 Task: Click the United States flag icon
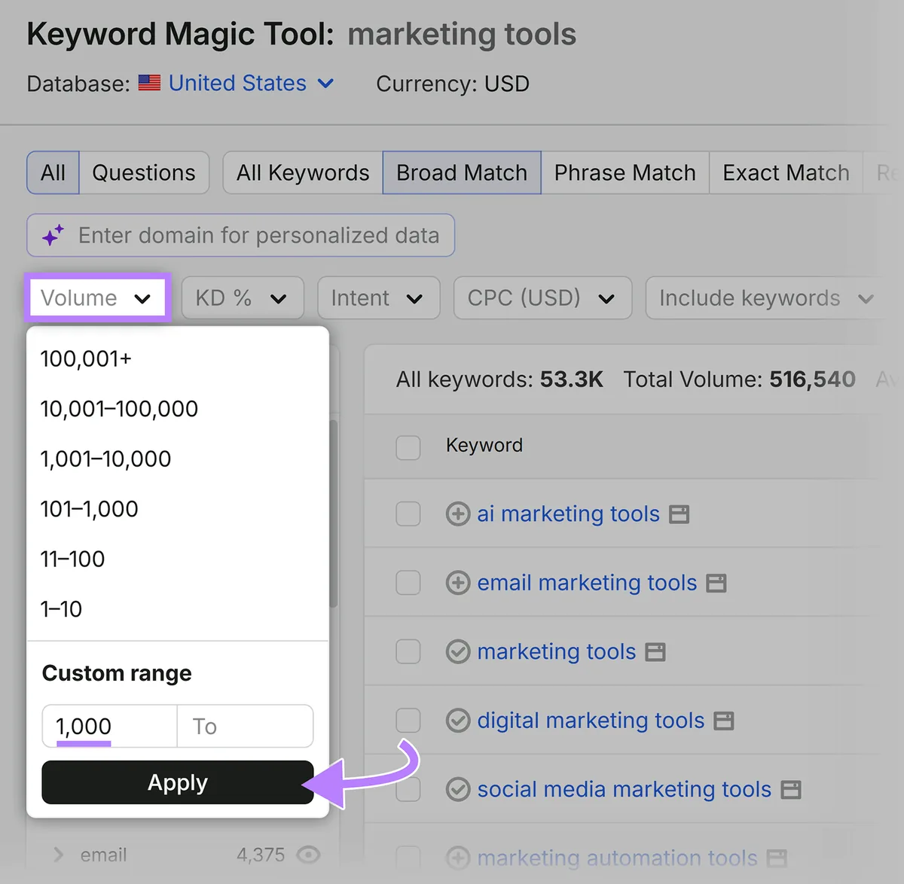(x=149, y=83)
